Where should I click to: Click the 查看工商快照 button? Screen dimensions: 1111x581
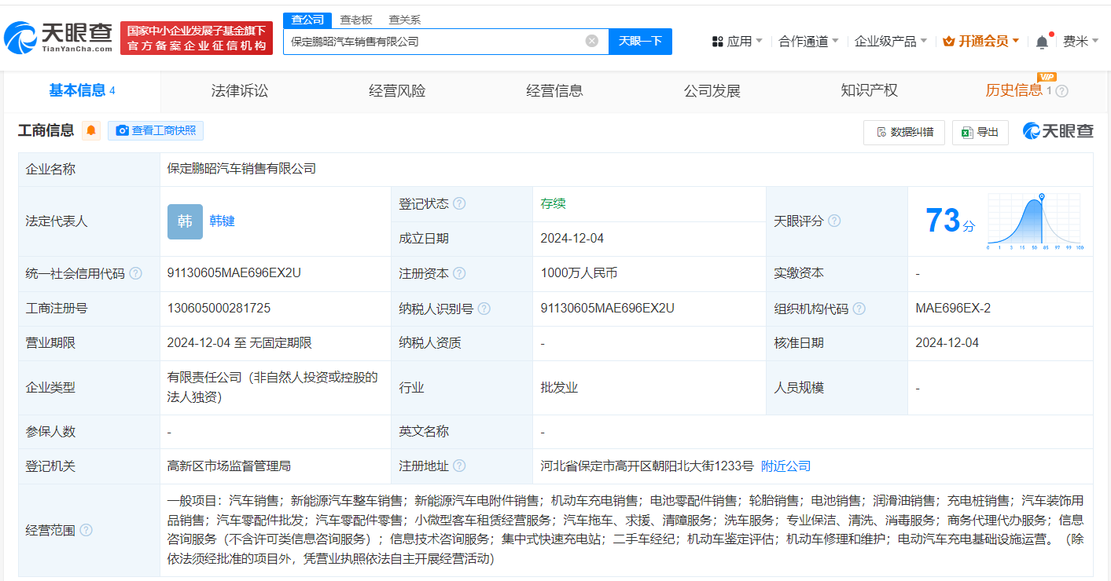(x=156, y=131)
